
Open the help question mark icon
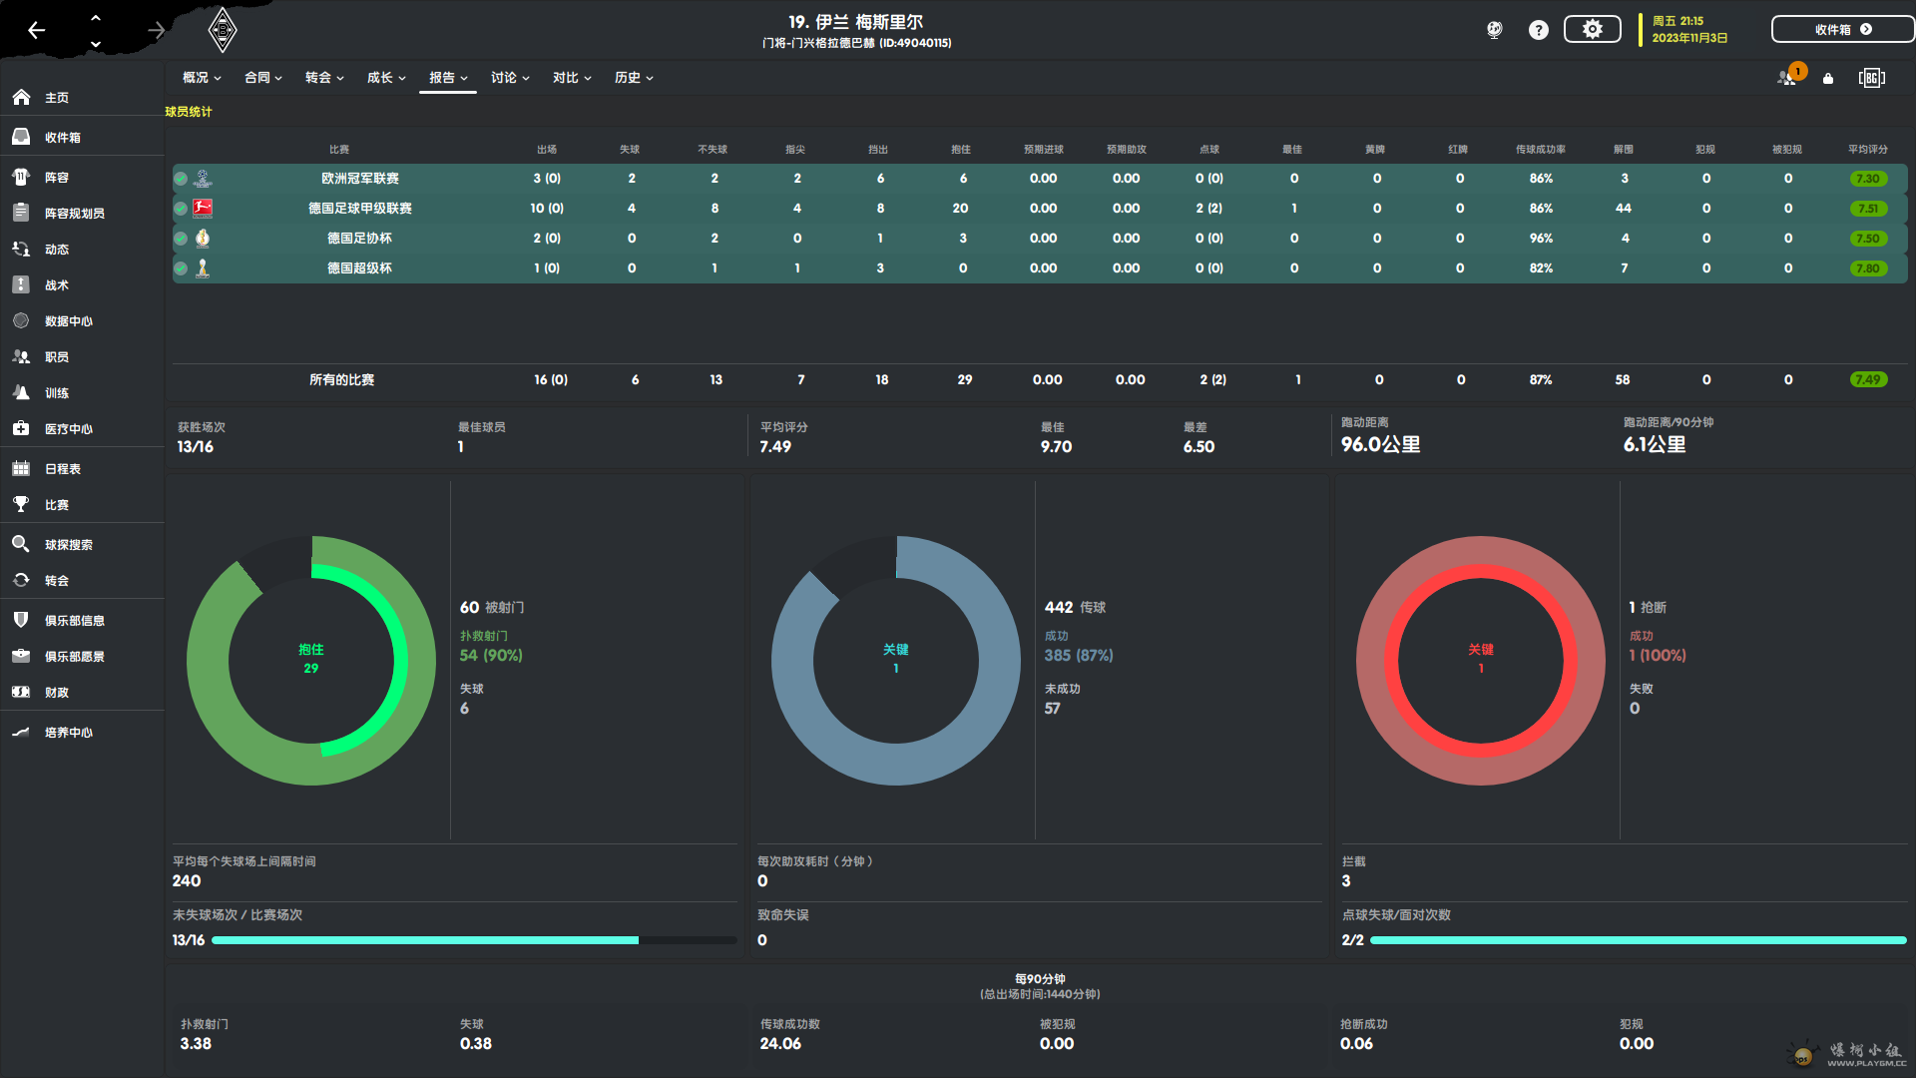point(1539,30)
